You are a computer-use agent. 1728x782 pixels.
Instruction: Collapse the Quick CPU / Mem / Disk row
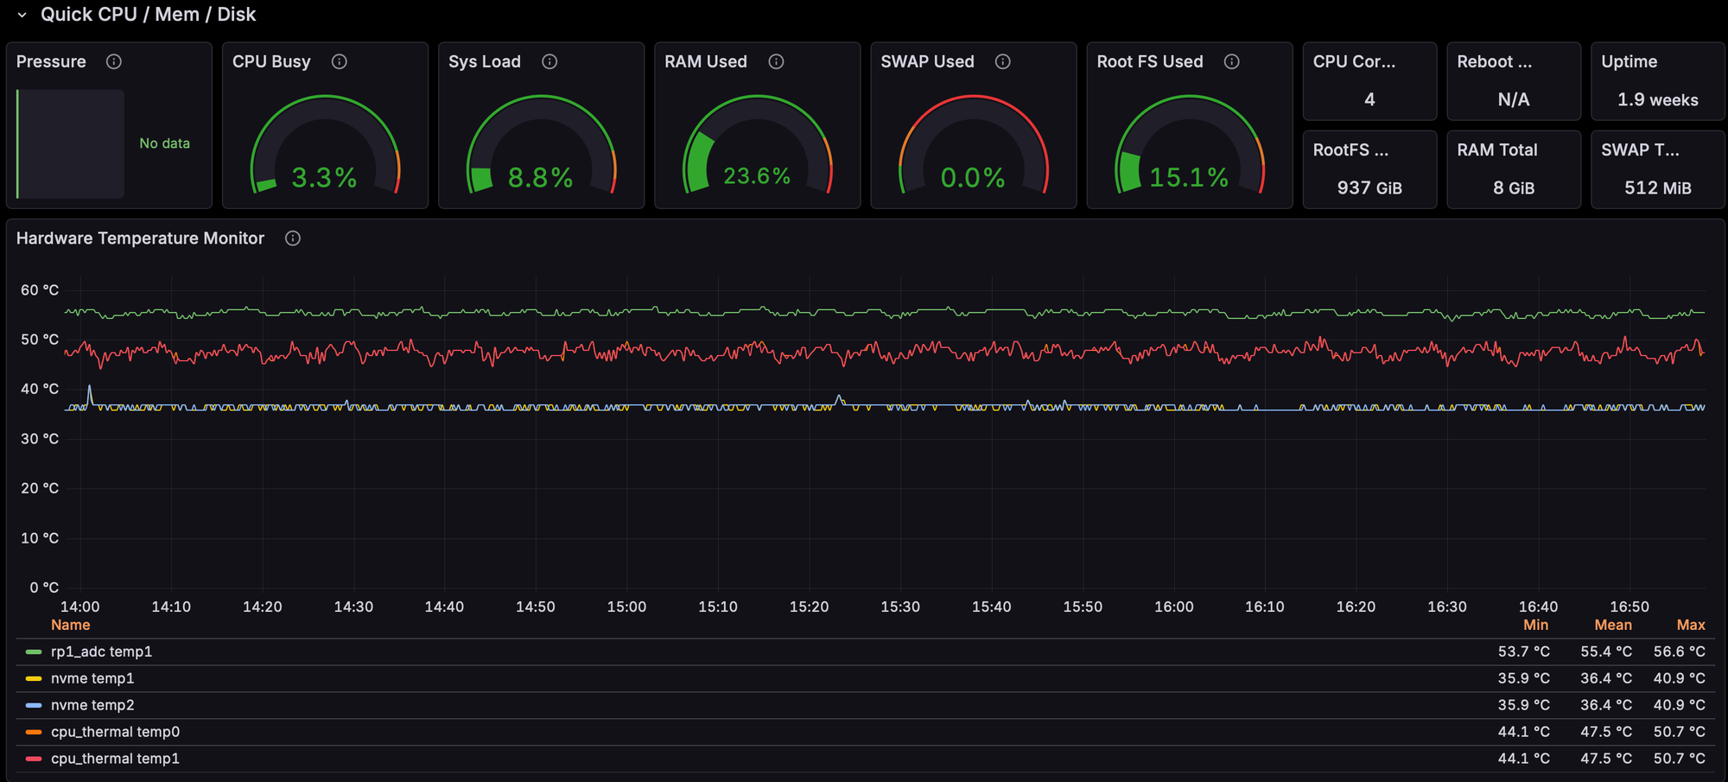[22, 15]
